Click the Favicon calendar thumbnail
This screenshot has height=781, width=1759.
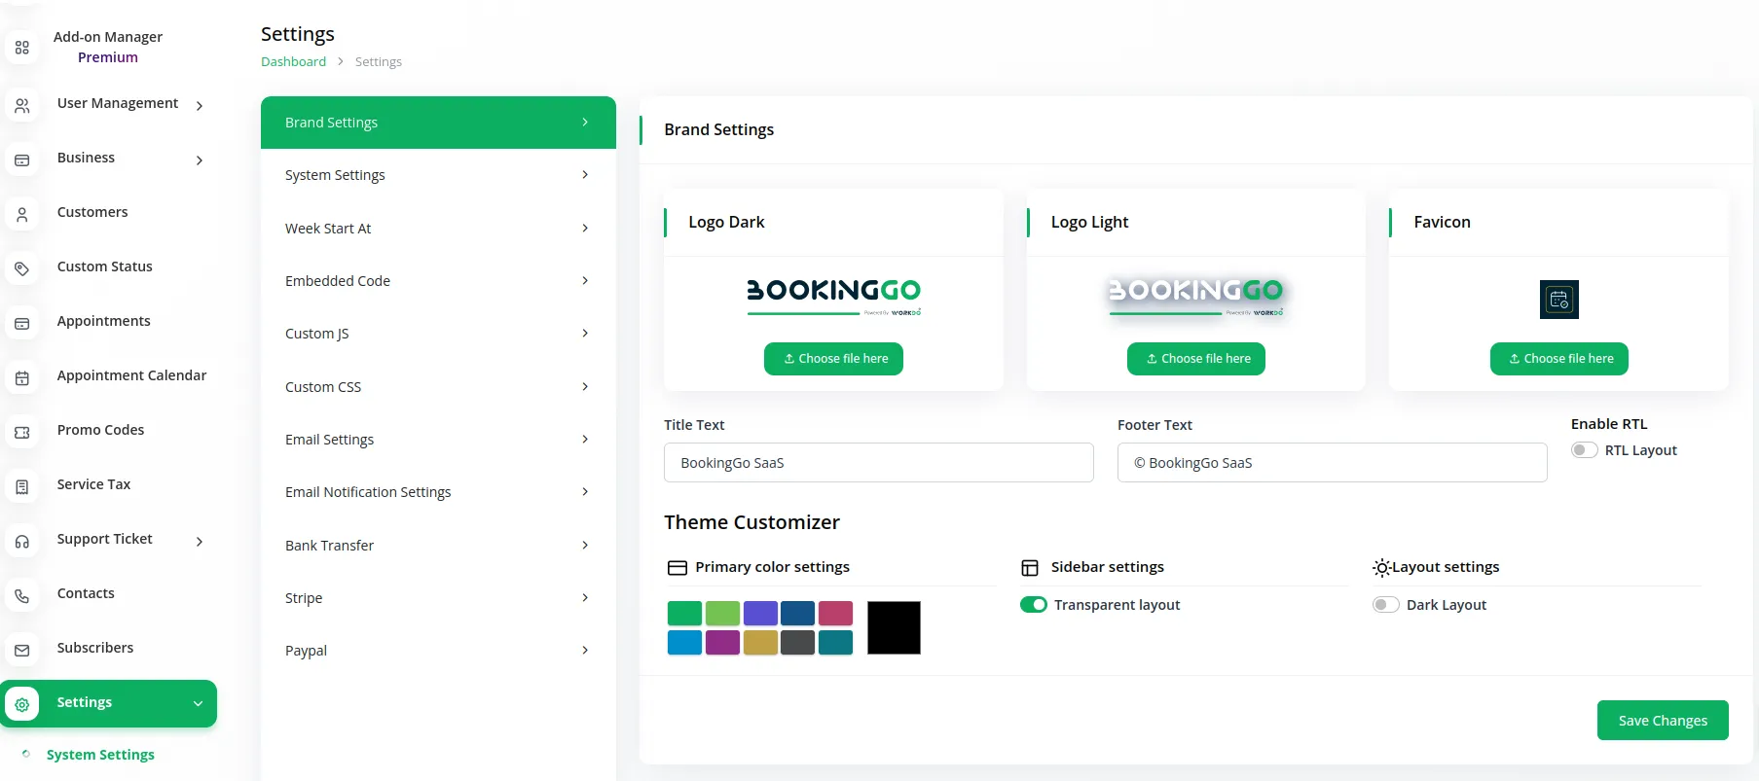click(1558, 300)
